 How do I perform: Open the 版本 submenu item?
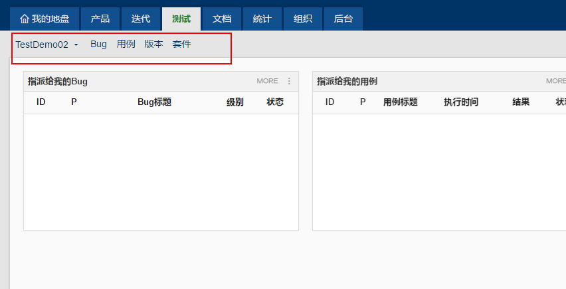[x=153, y=44]
